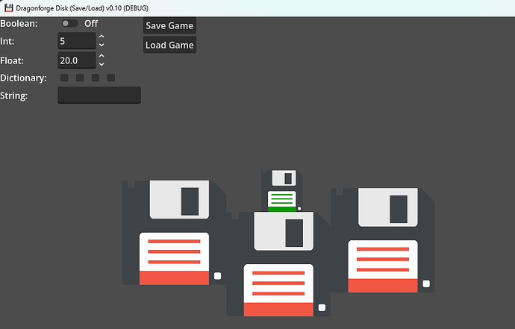Select the center red floppy disk

(x=278, y=264)
